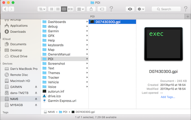The image size is (191, 120).
Task: Switch to icon view in toolbar
Action: 52,9
